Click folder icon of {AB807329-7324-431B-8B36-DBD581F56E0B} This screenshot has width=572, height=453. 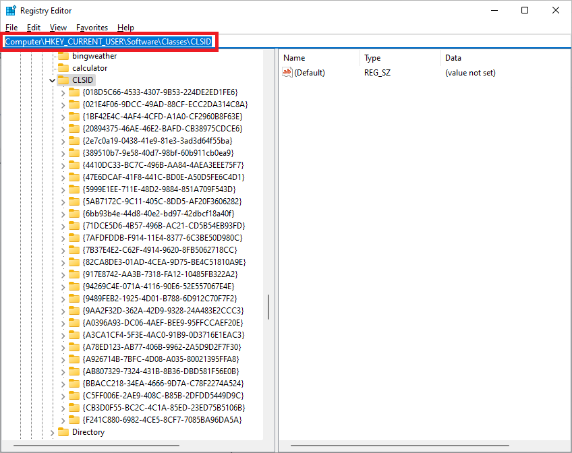point(74,371)
